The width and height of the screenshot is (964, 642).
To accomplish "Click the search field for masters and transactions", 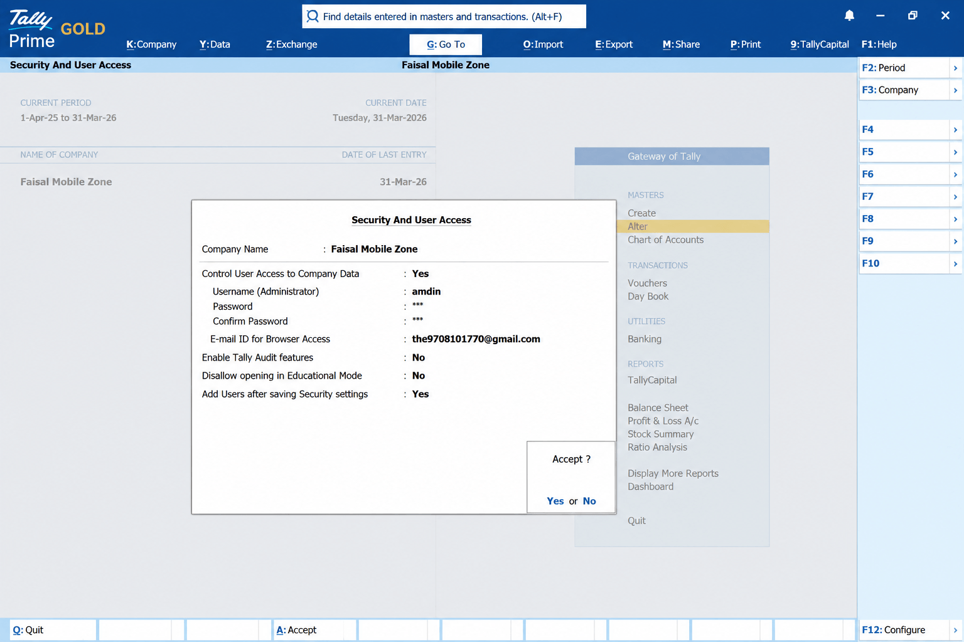I will pyautogui.click(x=444, y=16).
